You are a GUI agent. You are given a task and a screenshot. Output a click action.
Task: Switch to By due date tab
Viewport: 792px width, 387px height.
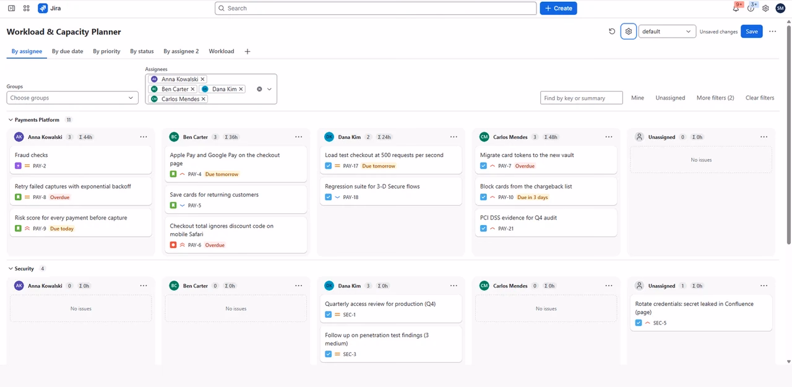(x=67, y=51)
